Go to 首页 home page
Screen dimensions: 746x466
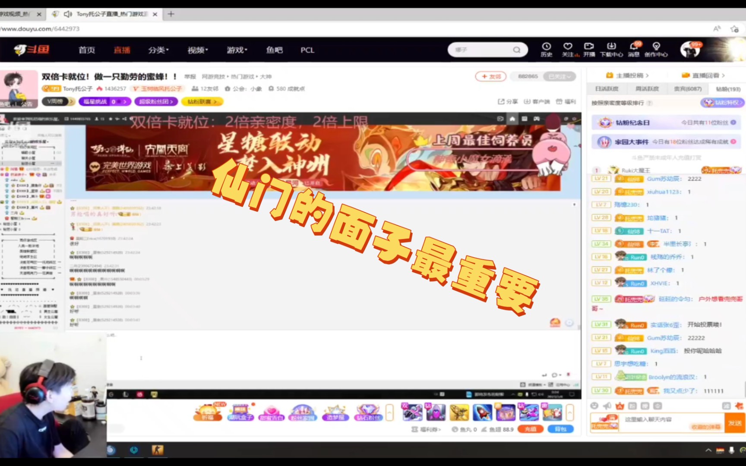click(x=87, y=50)
